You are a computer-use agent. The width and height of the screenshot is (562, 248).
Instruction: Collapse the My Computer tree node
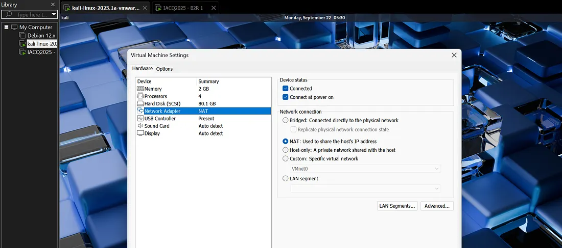pos(6,27)
